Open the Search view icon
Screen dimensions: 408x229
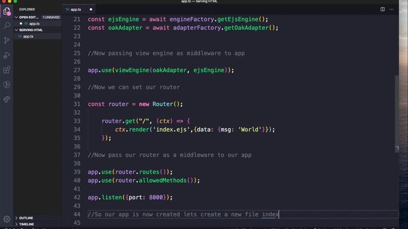[7, 25]
